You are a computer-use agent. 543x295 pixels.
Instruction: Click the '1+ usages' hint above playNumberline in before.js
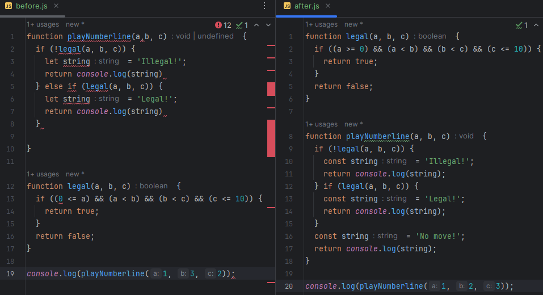(x=43, y=24)
